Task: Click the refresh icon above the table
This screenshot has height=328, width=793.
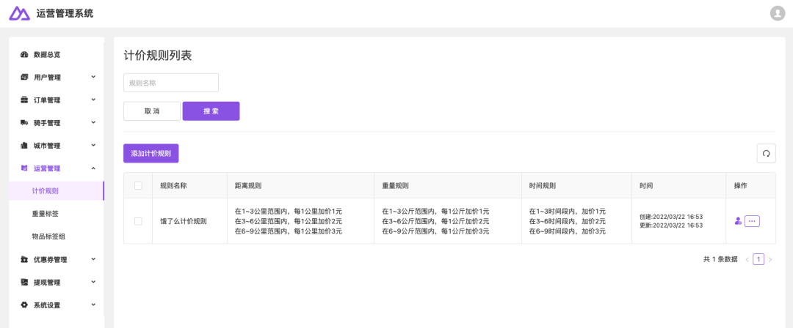Action: click(x=766, y=153)
